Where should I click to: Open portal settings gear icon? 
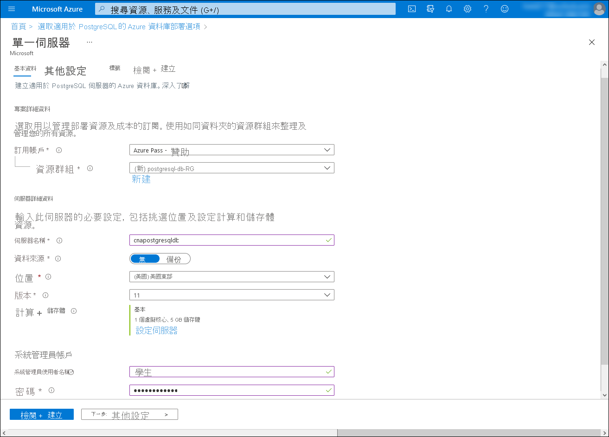468,9
